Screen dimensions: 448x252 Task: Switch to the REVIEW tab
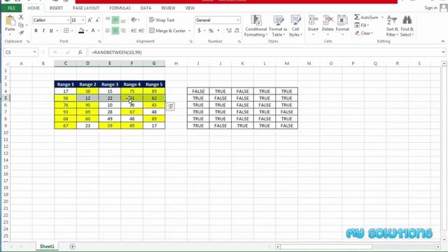168,8
